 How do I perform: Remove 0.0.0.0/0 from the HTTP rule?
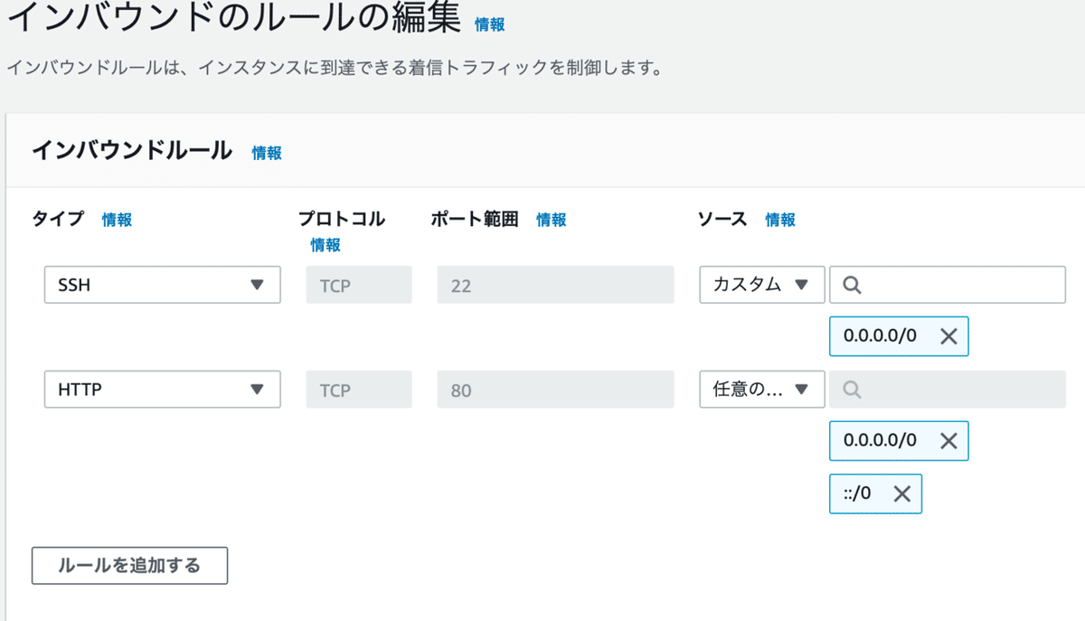[x=948, y=441]
